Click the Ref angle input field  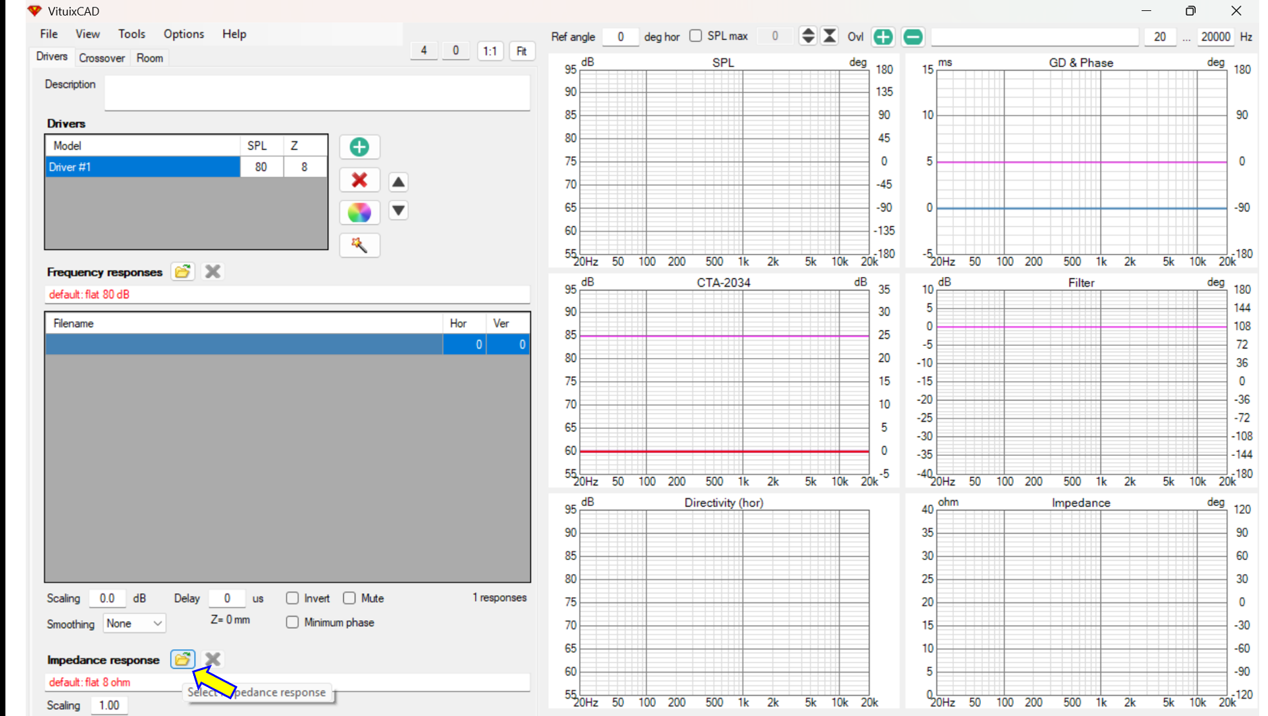click(x=620, y=37)
